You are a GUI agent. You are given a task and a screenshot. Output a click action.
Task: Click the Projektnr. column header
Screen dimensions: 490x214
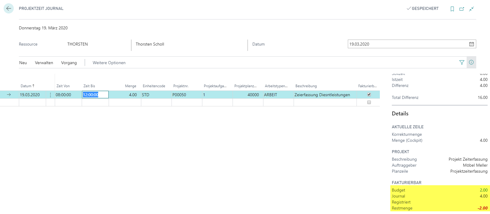tap(181, 86)
